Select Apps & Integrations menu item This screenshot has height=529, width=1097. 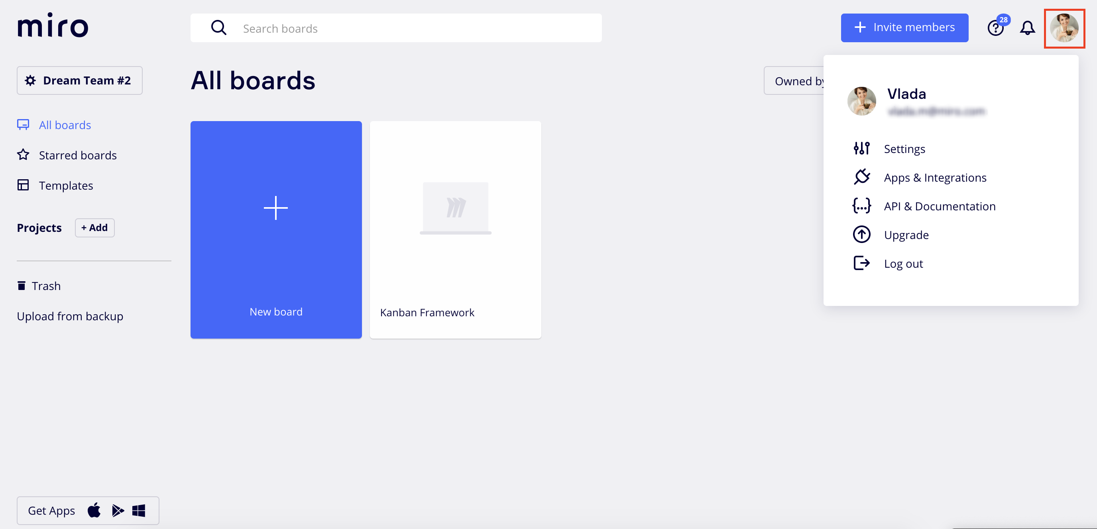(x=935, y=177)
